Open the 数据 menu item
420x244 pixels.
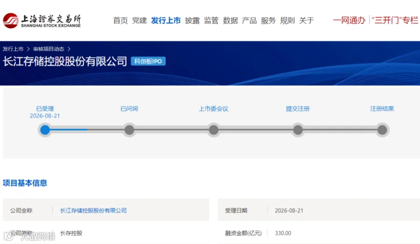(x=231, y=21)
